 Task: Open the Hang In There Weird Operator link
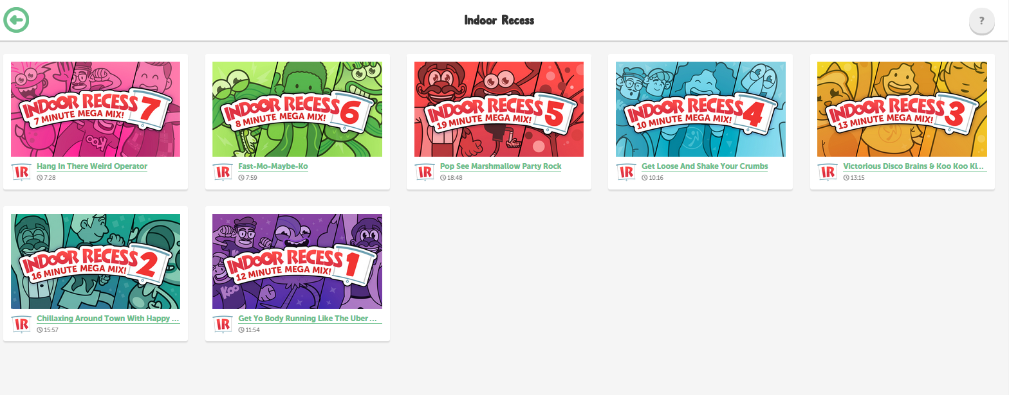[92, 166]
